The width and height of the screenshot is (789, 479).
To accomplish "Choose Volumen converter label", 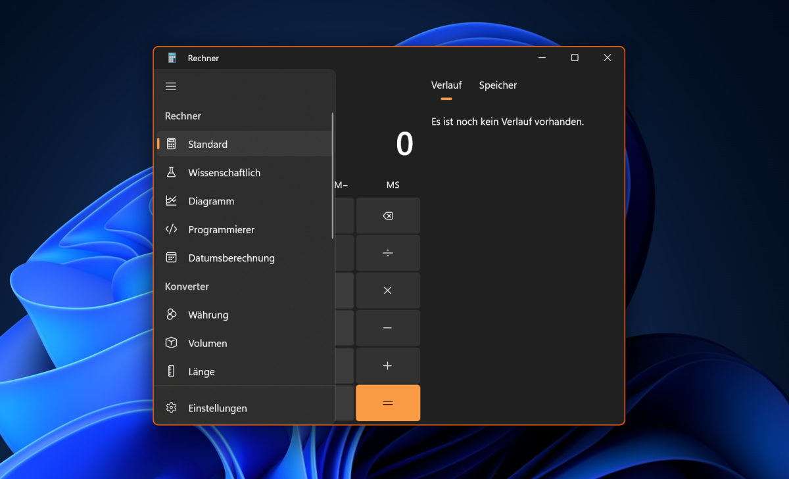I will click(208, 343).
